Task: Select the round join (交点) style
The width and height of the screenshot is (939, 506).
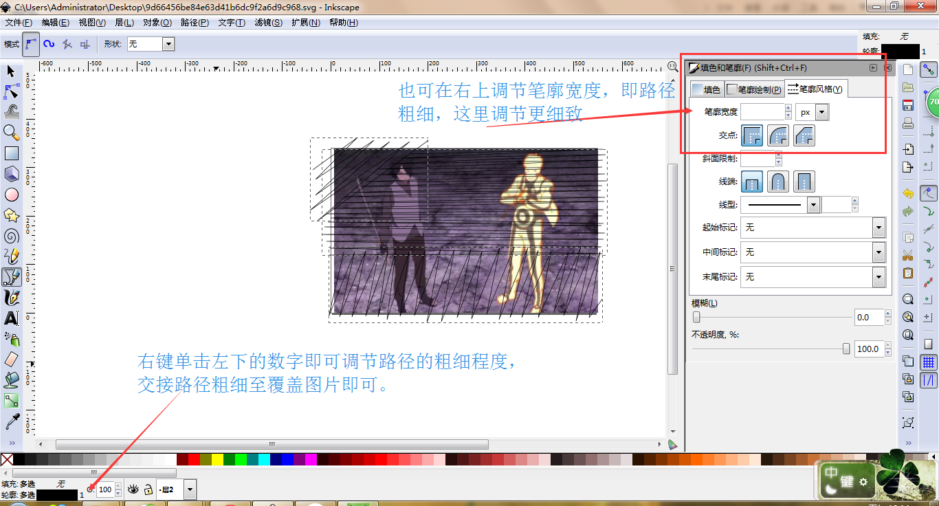Action: (778, 135)
